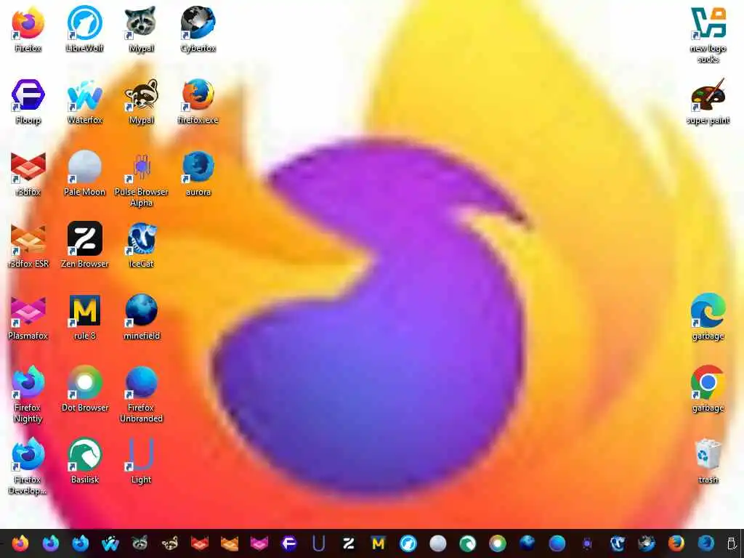The image size is (744, 558).
Task: Open the blue aurora taskbar icon
Action: click(x=706, y=543)
